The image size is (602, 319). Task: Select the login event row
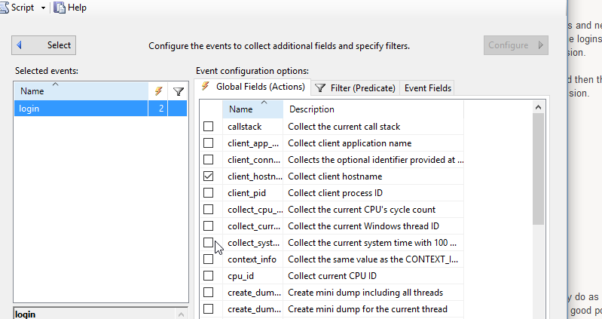pos(81,109)
